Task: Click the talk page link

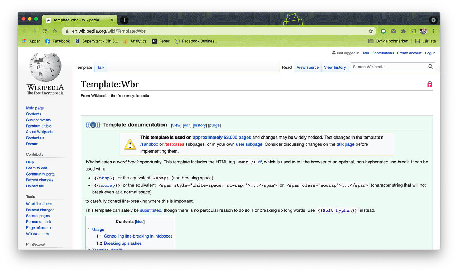Action: 345,144
